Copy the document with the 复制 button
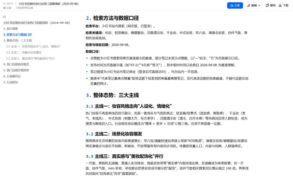This screenshot has height=180, width=293. (x=270, y=5)
